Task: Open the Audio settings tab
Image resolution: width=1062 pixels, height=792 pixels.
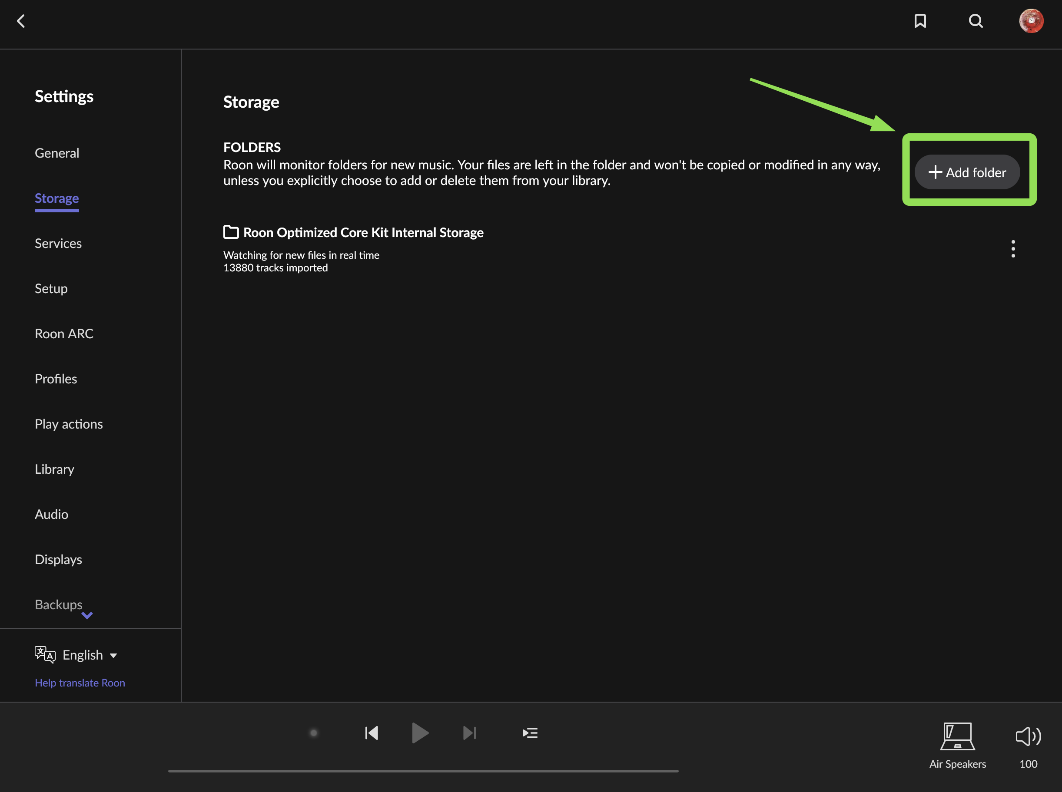Action: coord(51,514)
